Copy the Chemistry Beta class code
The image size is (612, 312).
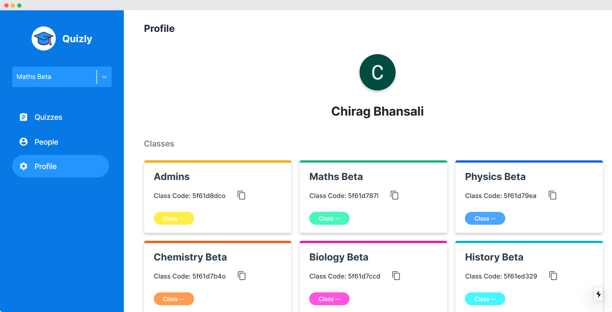pos(242,276)
